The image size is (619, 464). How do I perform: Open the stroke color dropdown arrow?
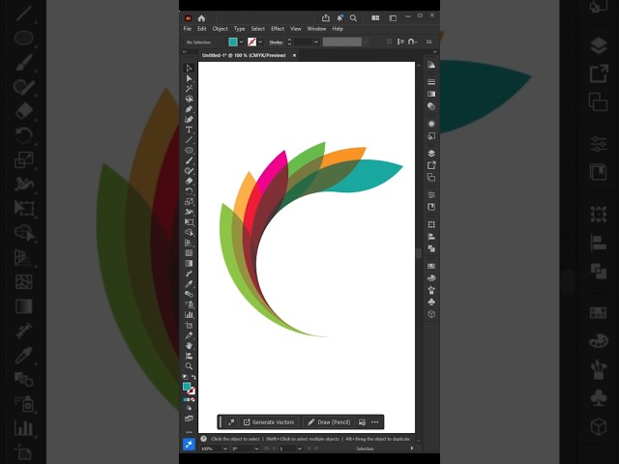pyautogui.click(x=260, y=42)
